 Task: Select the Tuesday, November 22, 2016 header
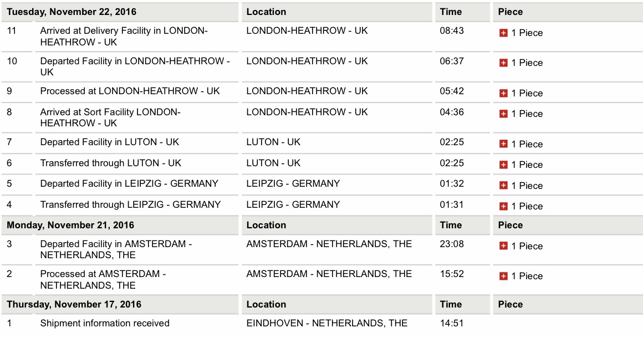(x=72, y=12)
